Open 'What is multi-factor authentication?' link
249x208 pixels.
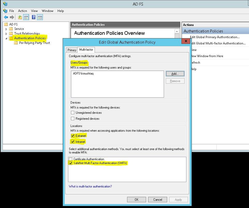tap(90, 186)
